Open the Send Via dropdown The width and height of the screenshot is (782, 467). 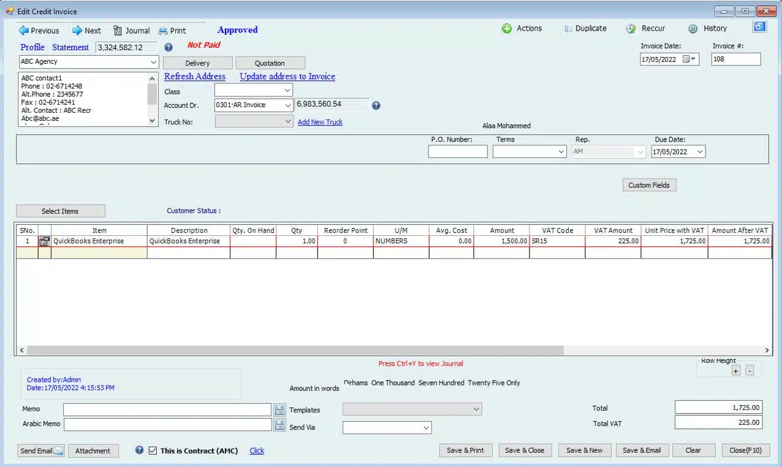coord(427,428)
